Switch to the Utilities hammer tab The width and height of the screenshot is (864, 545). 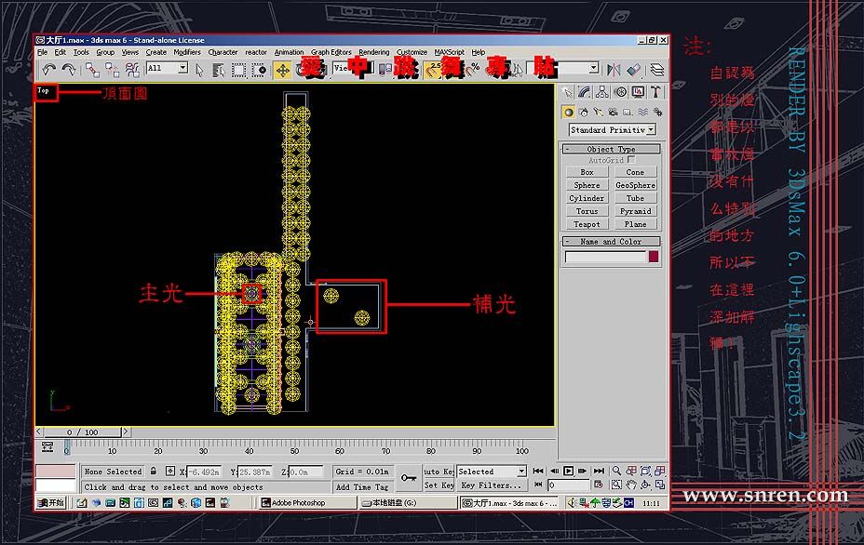coord(655,92)
